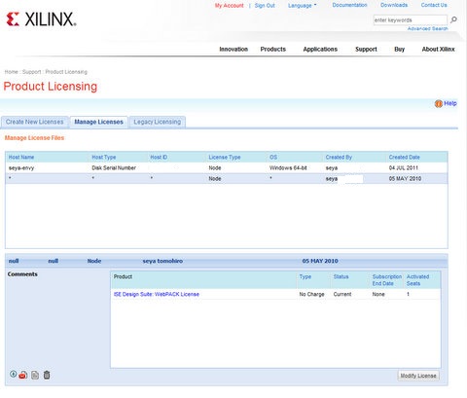The height and width of the screenshot is (398, 467).
Task: Open the About Xilinx menu
Action: coord(438,50)
